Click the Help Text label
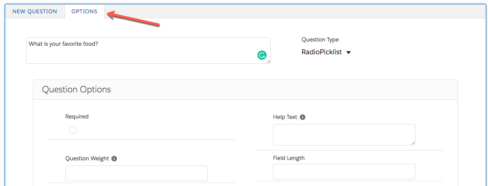Screen dimensions: 488x186 click(285, 117)
